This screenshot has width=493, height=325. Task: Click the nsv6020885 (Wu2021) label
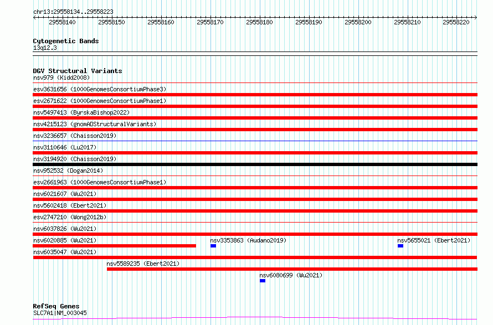(x=65, y=240)
